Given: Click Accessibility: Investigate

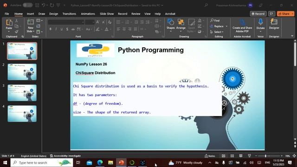Looking at the screenshot, I should point(65,156).
